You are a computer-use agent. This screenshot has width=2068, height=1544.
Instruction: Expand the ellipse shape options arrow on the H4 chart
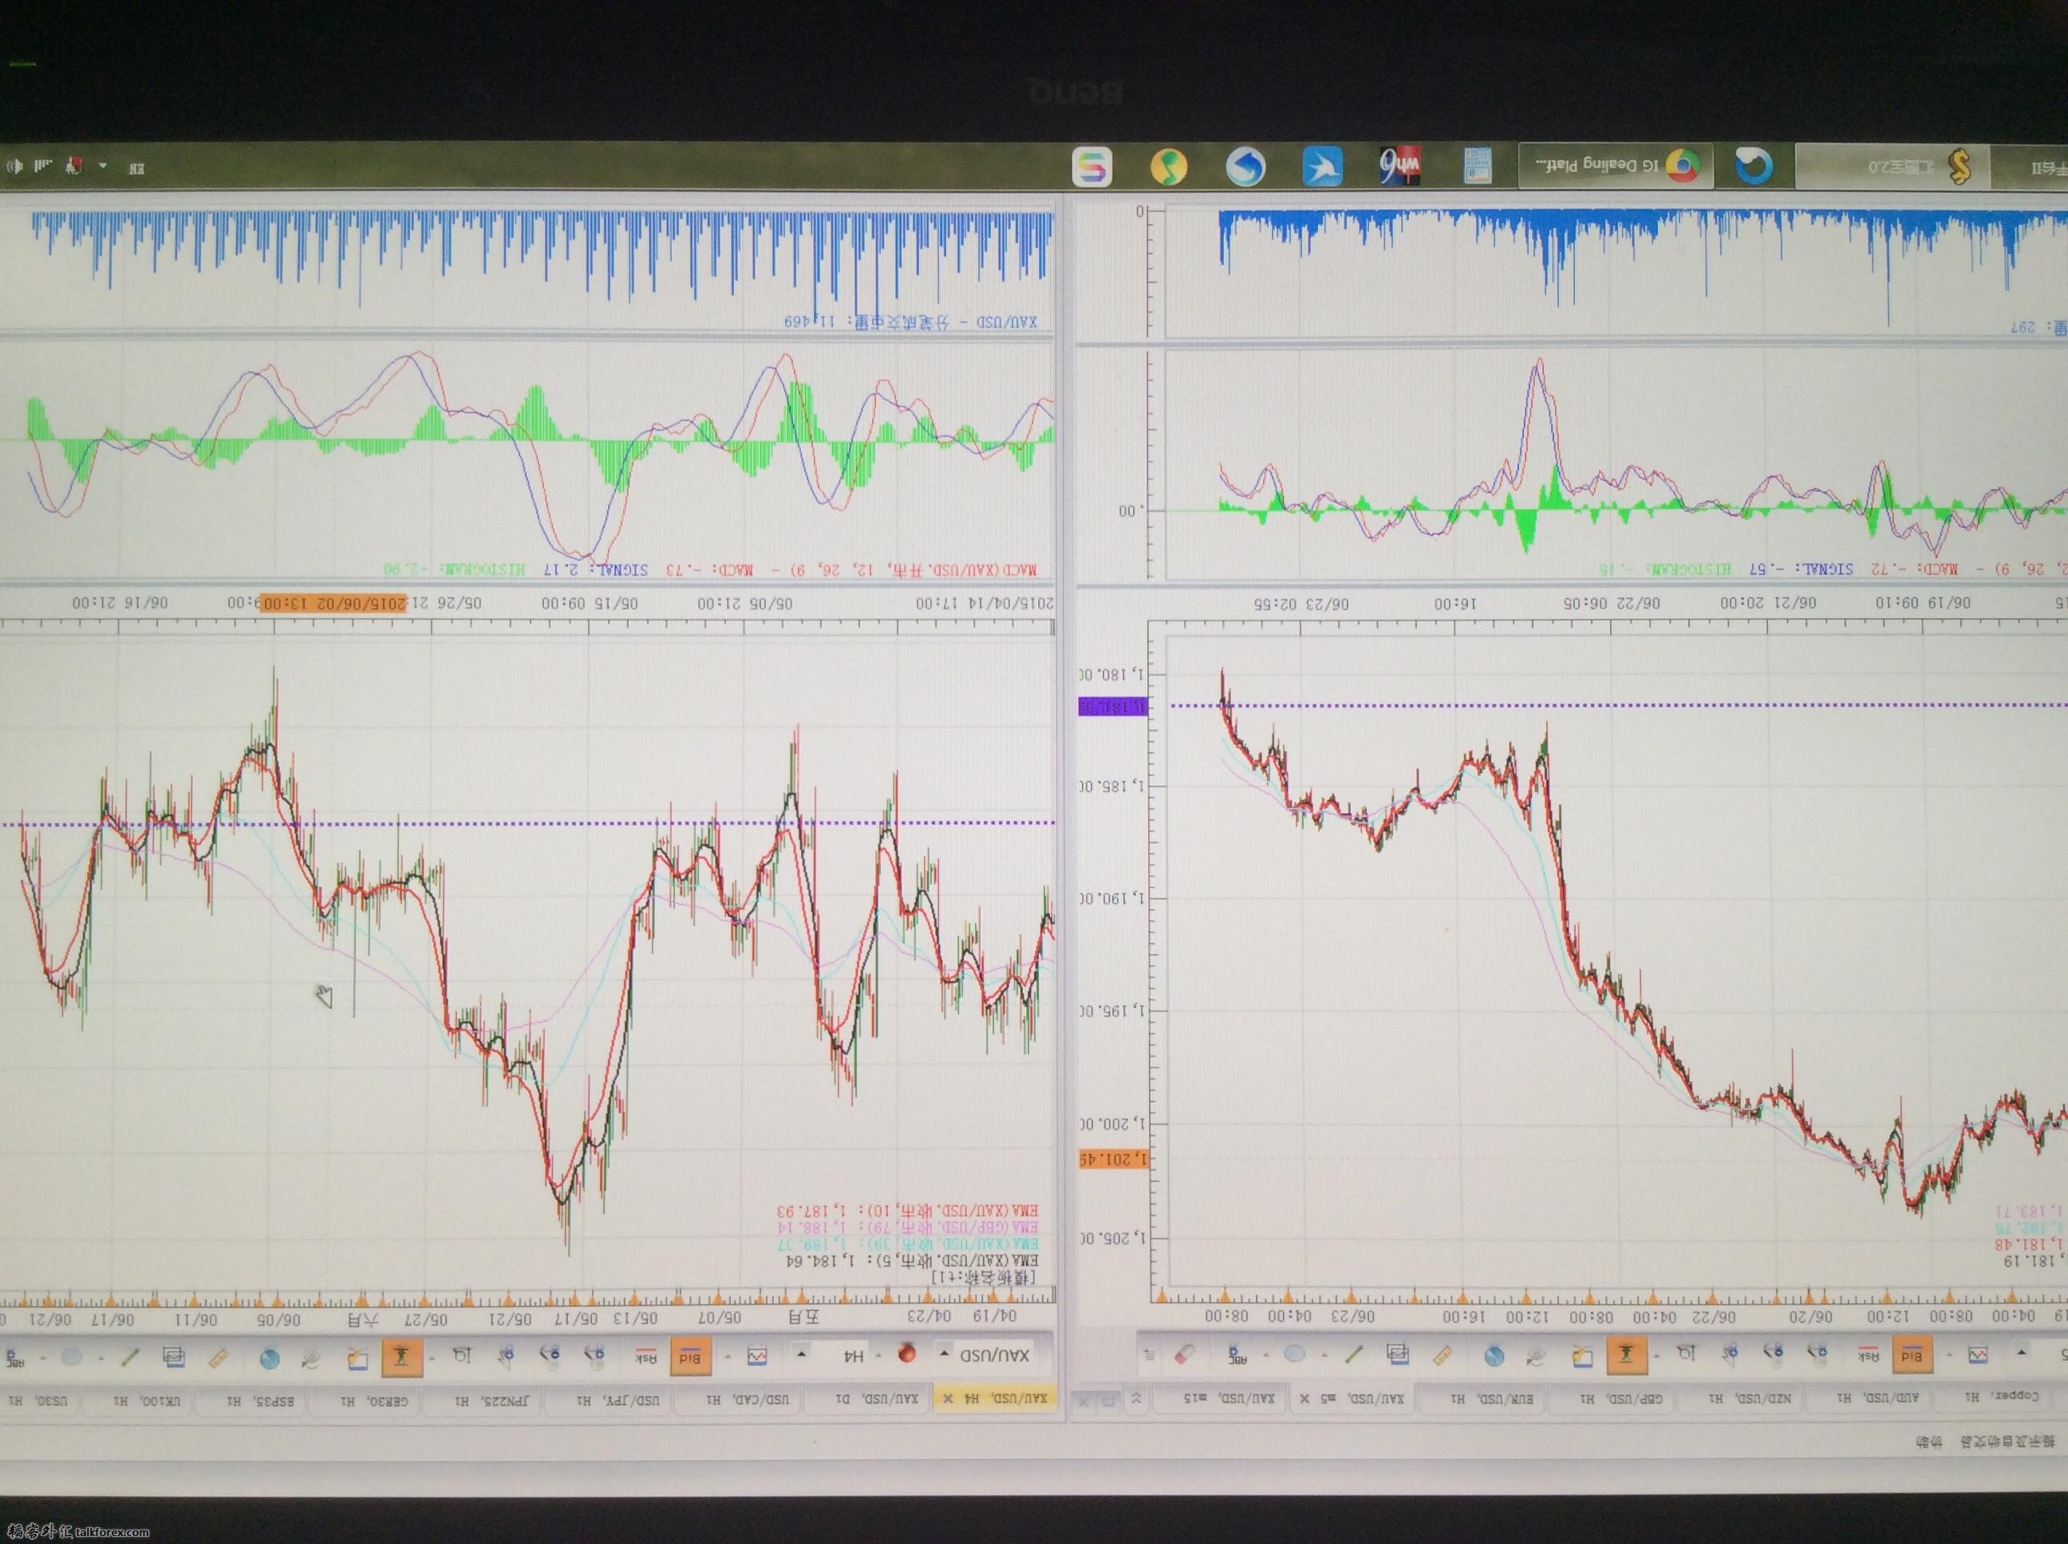click(43, 1358)
